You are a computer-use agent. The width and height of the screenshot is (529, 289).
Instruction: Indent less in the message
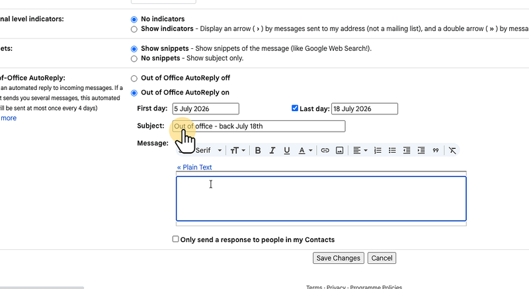point(407,150)
